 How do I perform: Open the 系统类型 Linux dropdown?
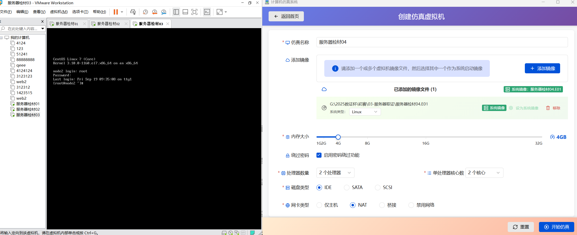365,112
